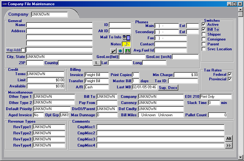Screen dimensions: 244x161
Task: Uncheck the Active switch
Action: coord(204,25)
